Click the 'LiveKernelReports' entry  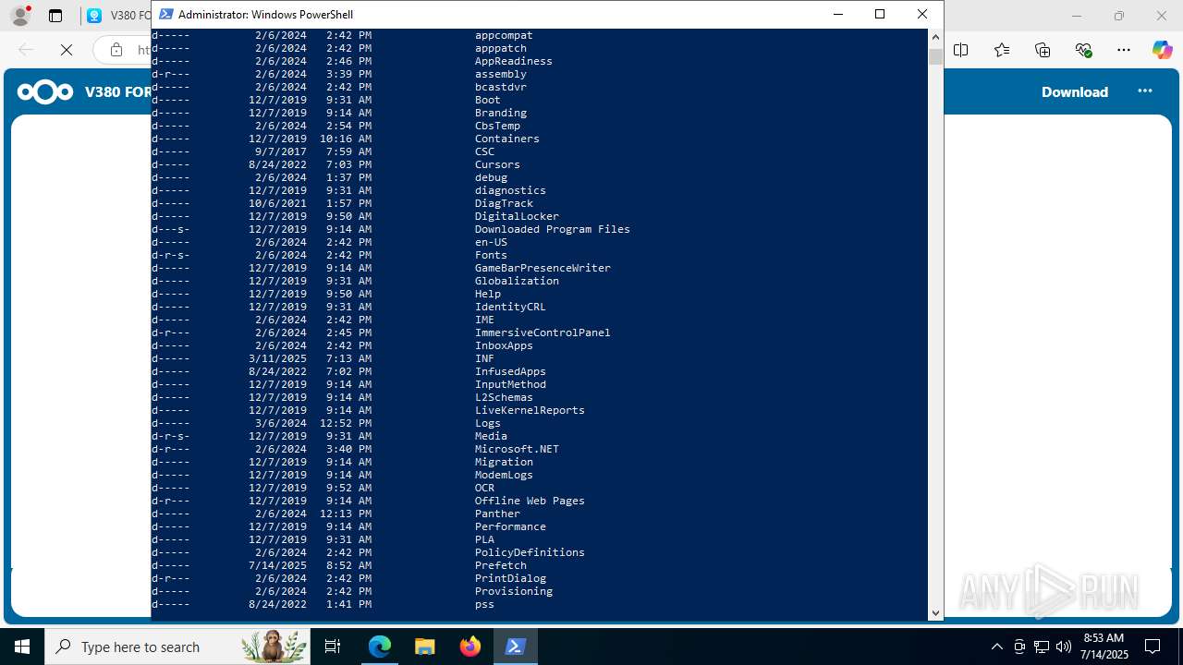click(x=530, y=410)
